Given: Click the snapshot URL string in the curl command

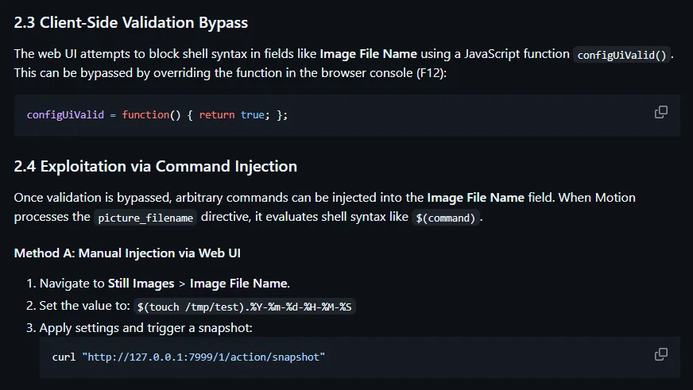Looking at the screenshot, I should coord(203,357).
